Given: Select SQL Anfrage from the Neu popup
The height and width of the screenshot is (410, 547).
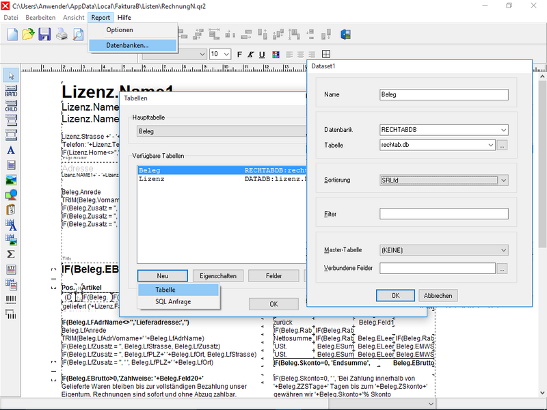Looking at the screenshot, I should pyautogui.click(x=178, y=302).
